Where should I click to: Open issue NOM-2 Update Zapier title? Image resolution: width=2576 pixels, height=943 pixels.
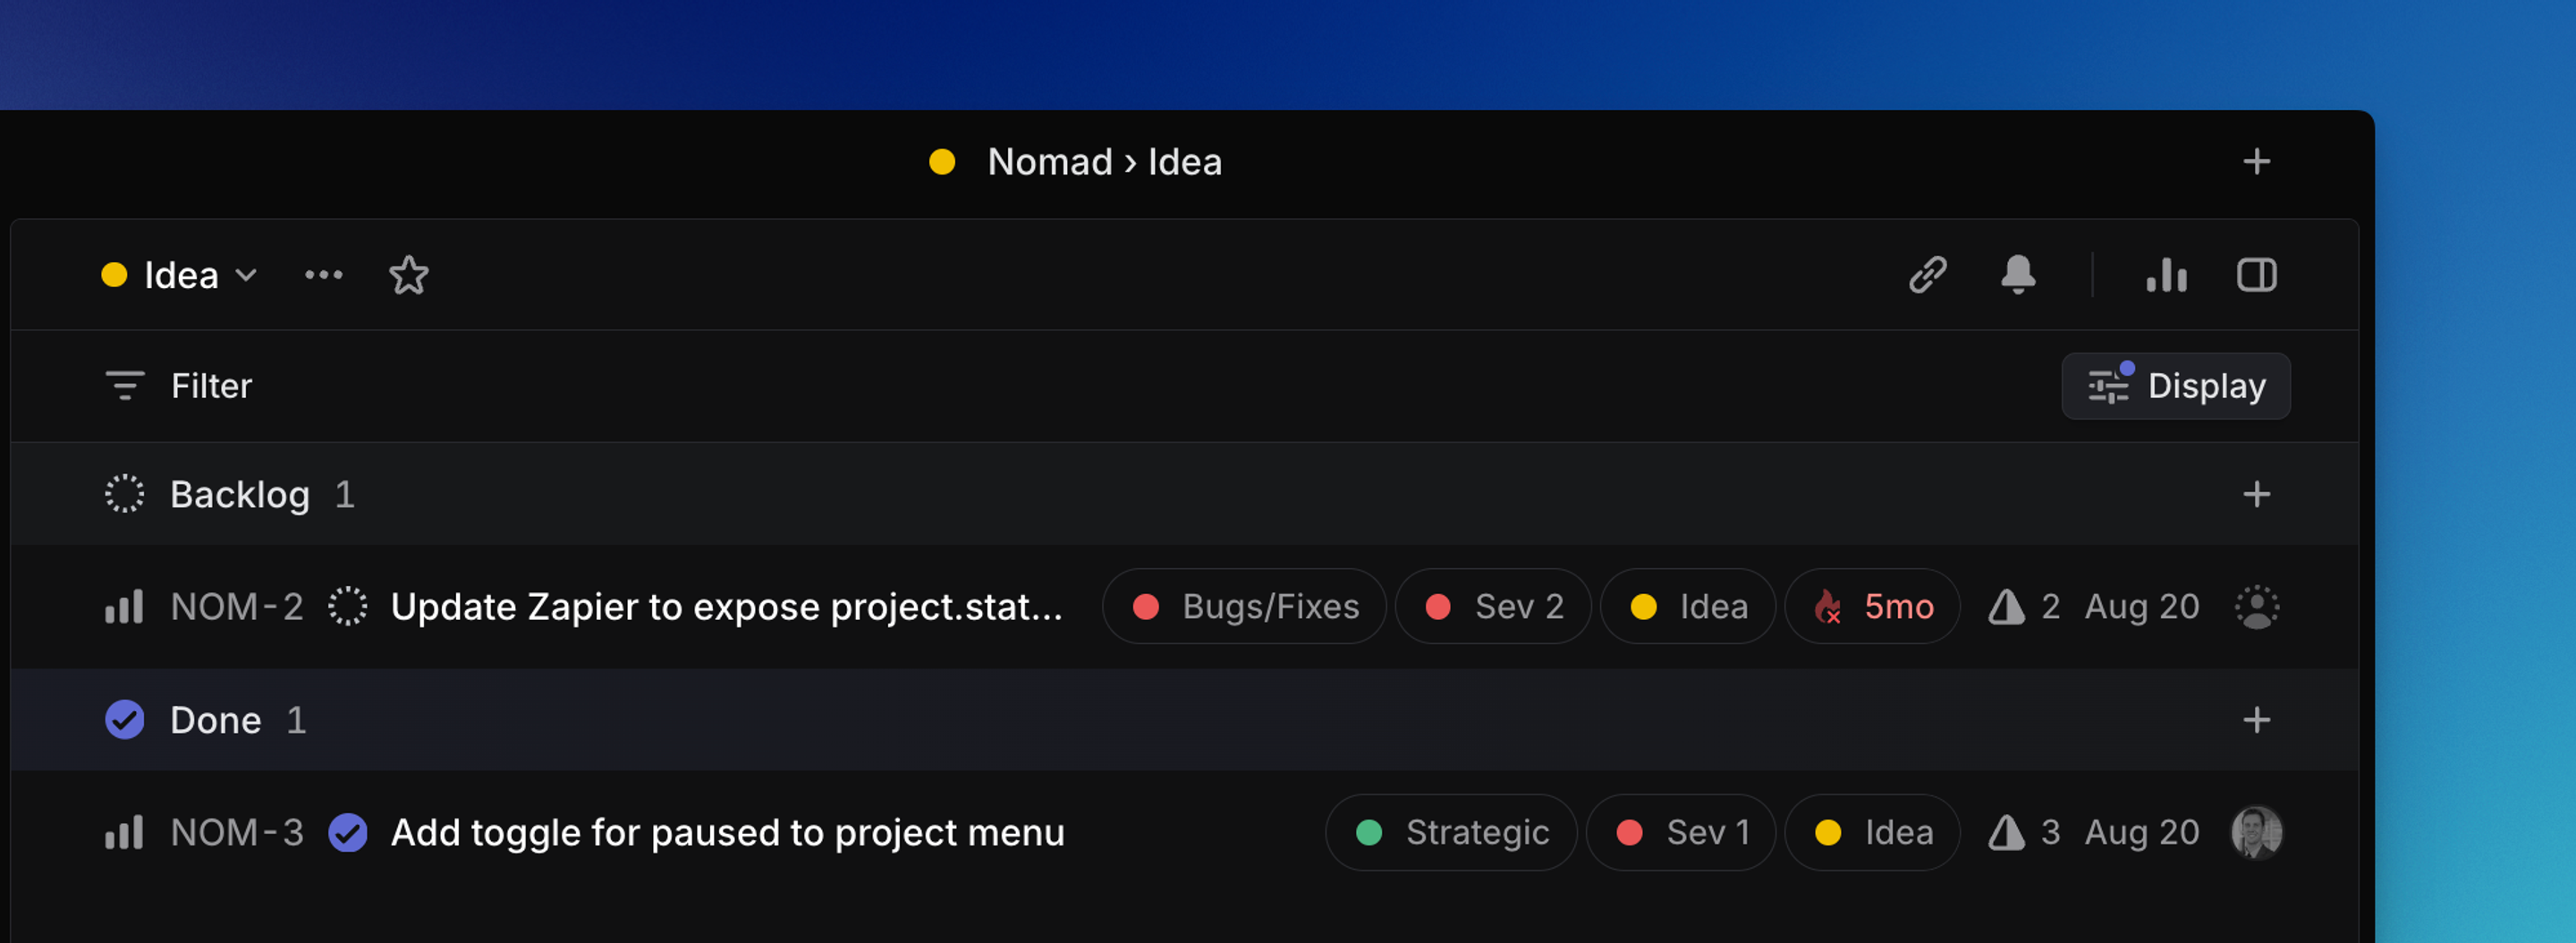727,606
